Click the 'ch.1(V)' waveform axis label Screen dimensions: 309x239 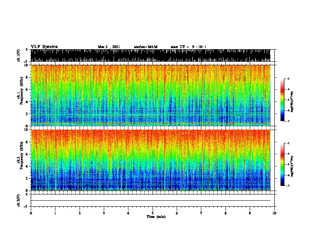(19, 55)
